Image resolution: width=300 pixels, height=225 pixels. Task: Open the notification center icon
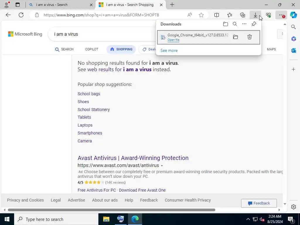pos(291,219)
